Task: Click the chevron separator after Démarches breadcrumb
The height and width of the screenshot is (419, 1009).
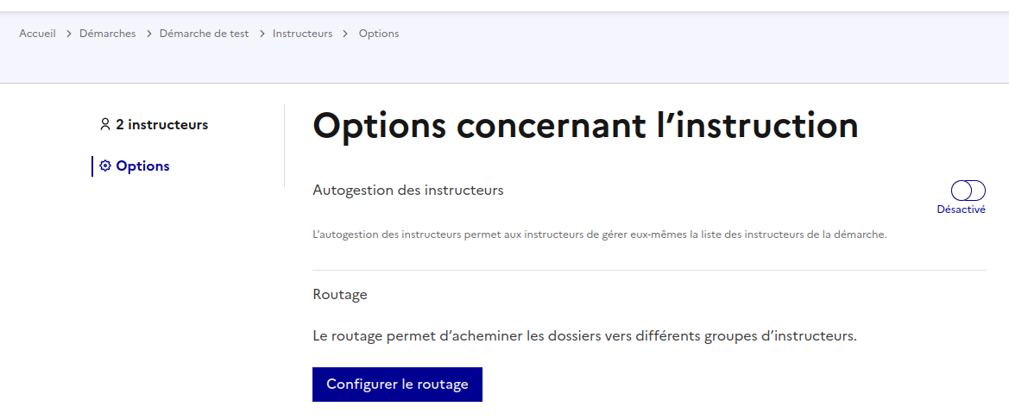Action: click(148, 34)
